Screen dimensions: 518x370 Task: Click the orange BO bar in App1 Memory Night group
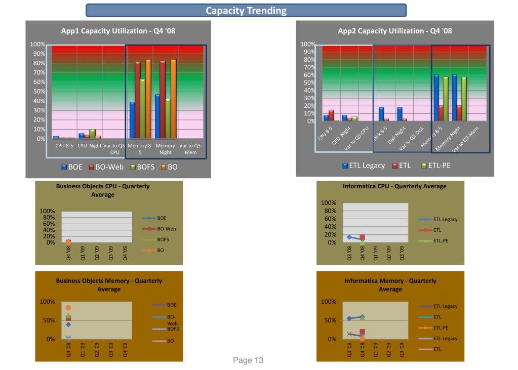pyautogui.click(x=174, y=99)
